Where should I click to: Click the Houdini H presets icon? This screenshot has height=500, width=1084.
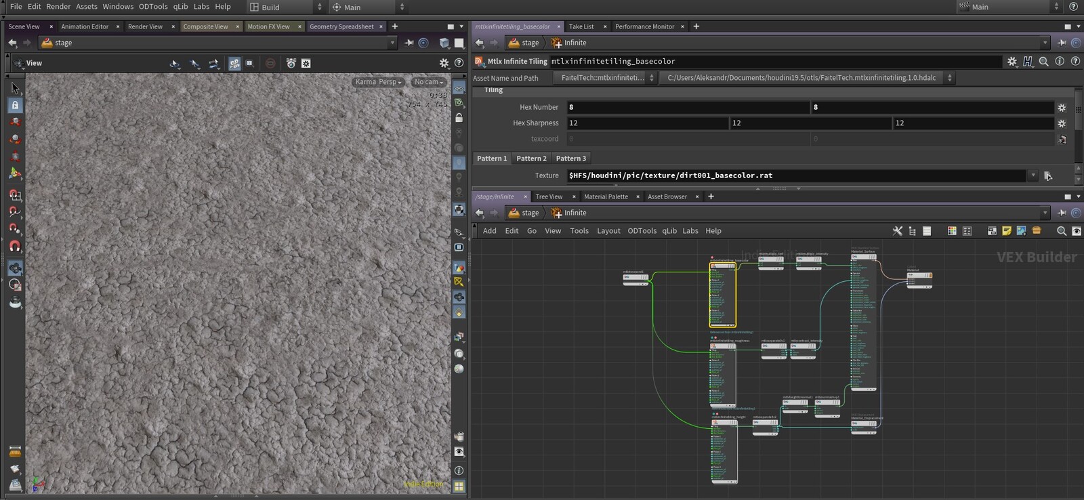point(1028,61)
